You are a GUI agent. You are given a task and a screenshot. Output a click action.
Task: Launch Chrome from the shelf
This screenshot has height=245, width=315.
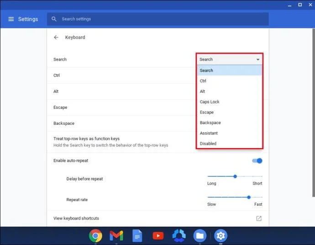tap(95, 235)
